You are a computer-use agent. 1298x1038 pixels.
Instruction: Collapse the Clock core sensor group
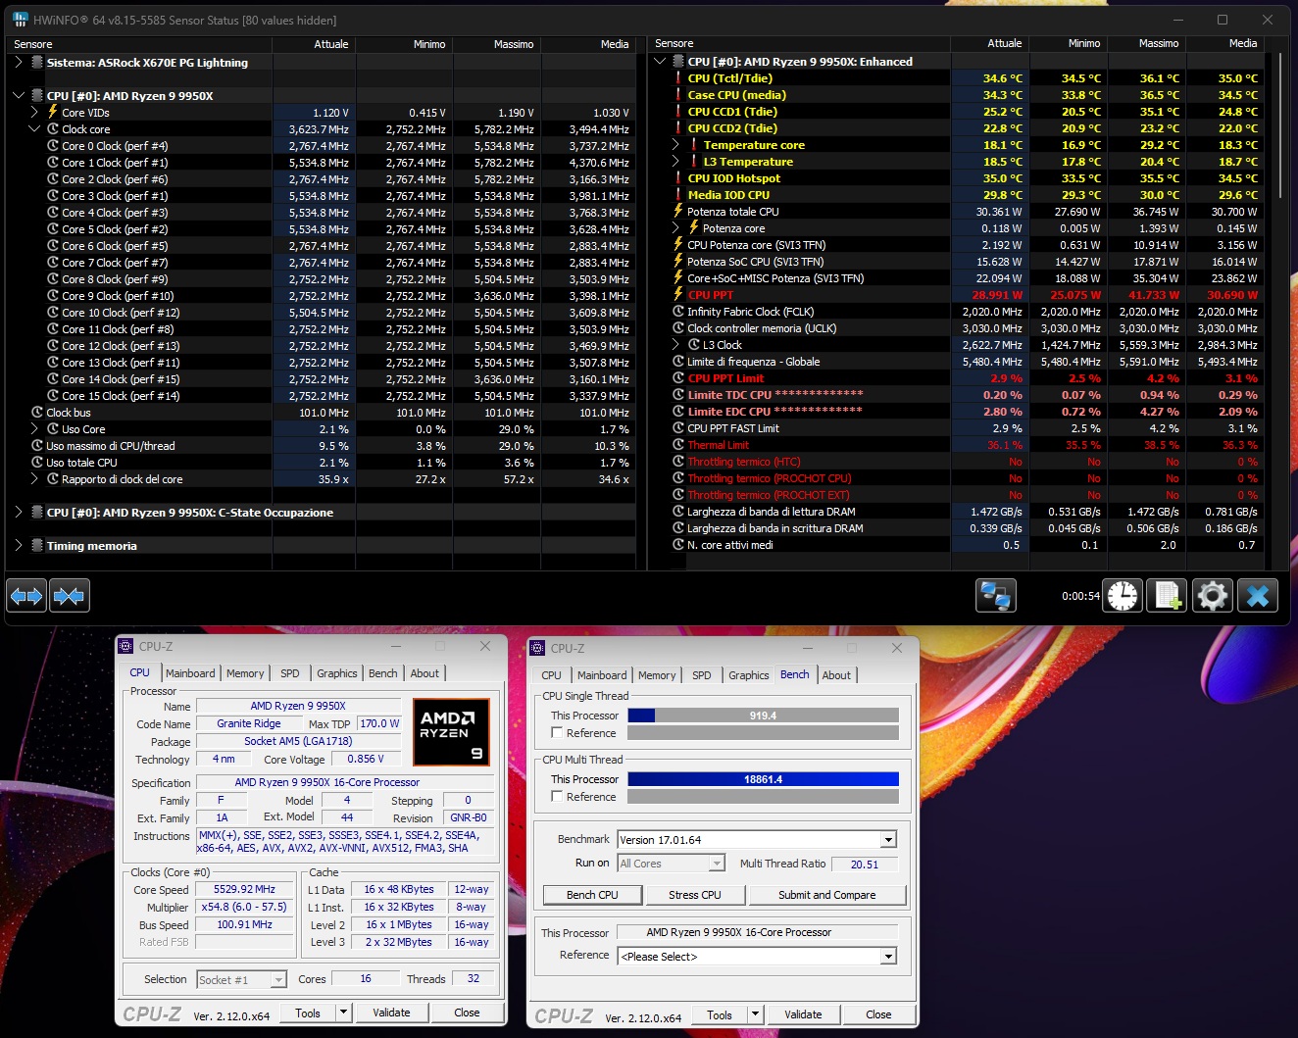pyautogui.click(x=35, y=128)
